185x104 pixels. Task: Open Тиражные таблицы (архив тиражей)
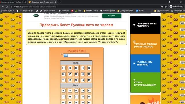145,44
